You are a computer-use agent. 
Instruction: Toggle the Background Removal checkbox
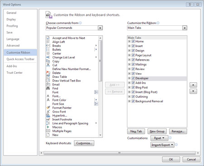(x=133, y=101)
